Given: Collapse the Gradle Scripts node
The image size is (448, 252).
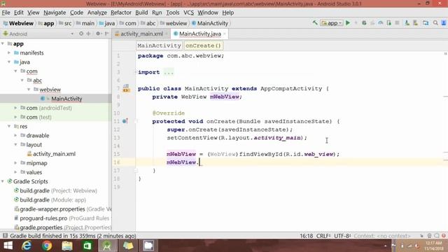Looking at the screenshot, I should [x=3, y=181].
